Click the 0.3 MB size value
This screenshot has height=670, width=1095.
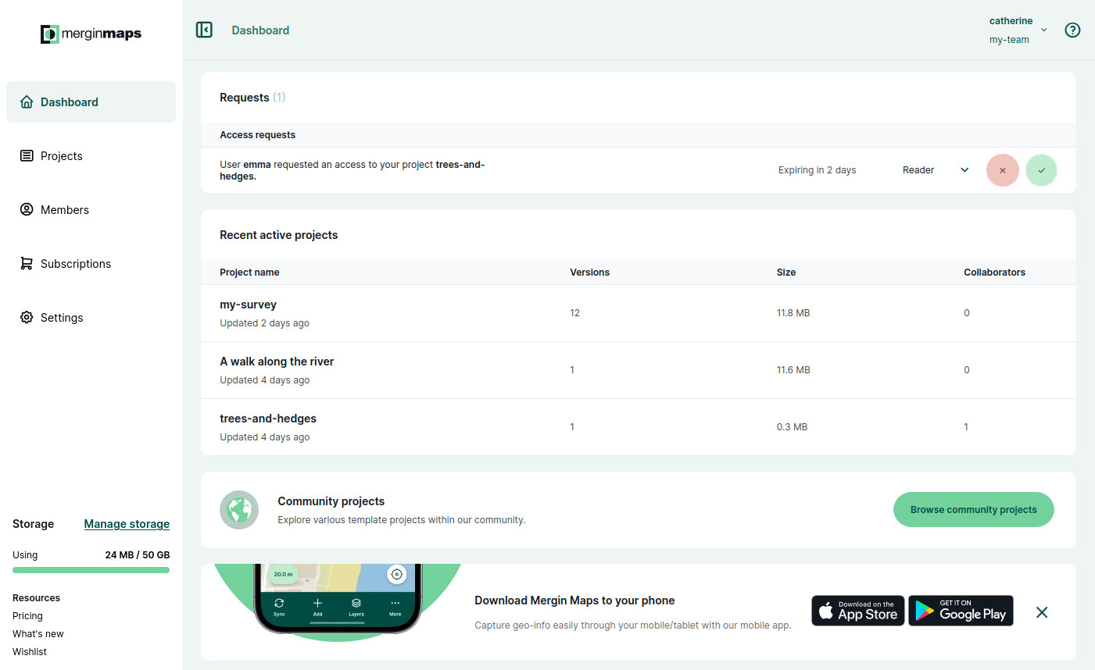792,427
